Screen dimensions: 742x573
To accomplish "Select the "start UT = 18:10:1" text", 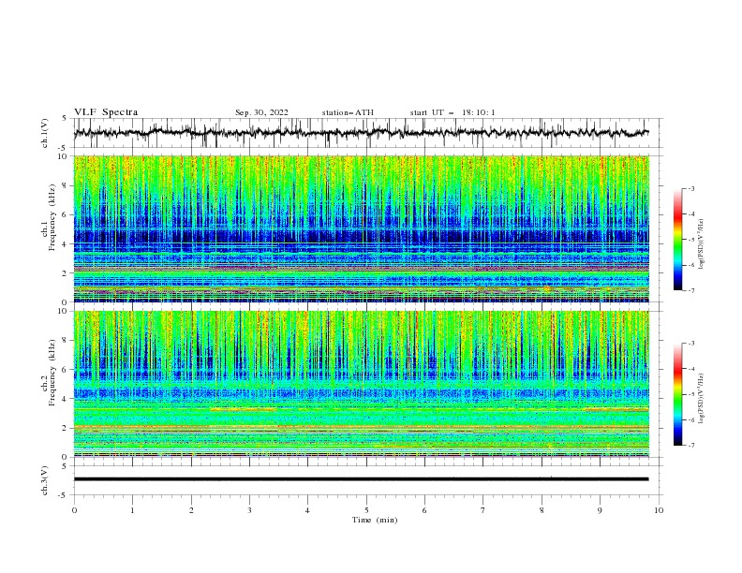I will (x=453, y=112).
